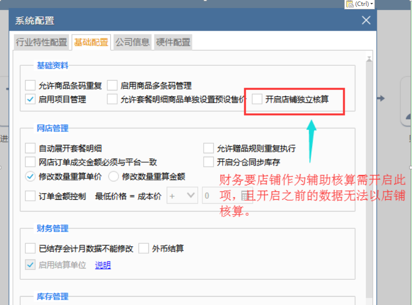Check 自动展开套餐明细 option
The image size is (412, 305).
30,148
